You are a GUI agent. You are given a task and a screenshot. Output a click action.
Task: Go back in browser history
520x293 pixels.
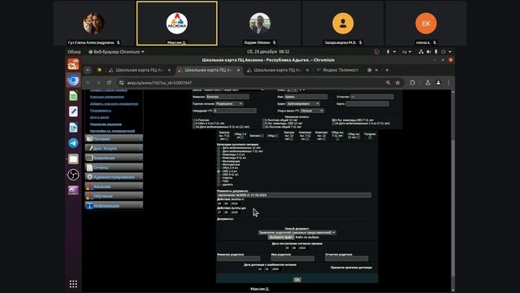(x=89, y=83)
